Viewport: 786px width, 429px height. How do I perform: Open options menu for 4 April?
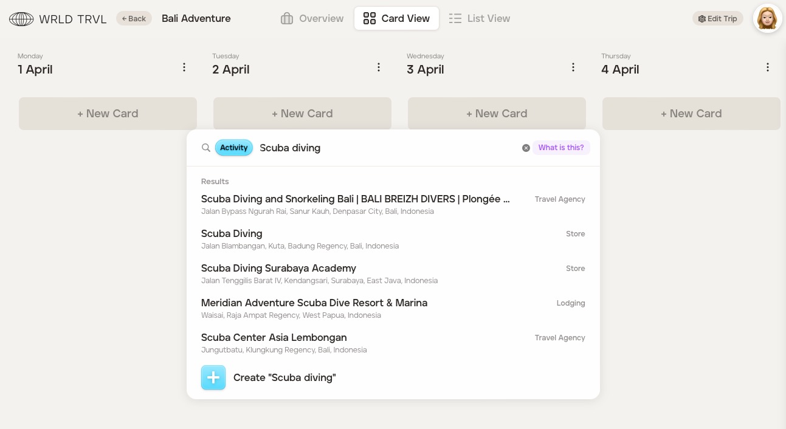click(x=768, y=67)
